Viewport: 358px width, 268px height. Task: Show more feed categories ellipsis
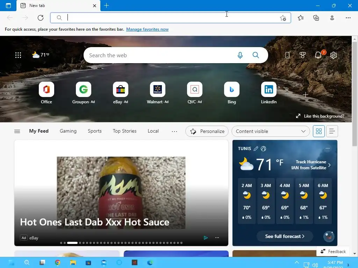point(174,131)
